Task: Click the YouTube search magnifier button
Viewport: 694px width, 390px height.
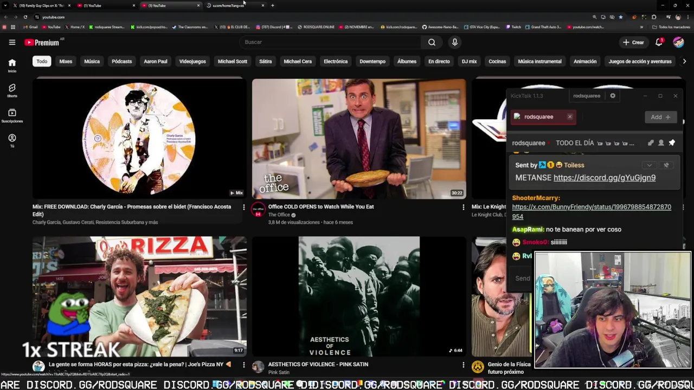Action: pos(432,42)
